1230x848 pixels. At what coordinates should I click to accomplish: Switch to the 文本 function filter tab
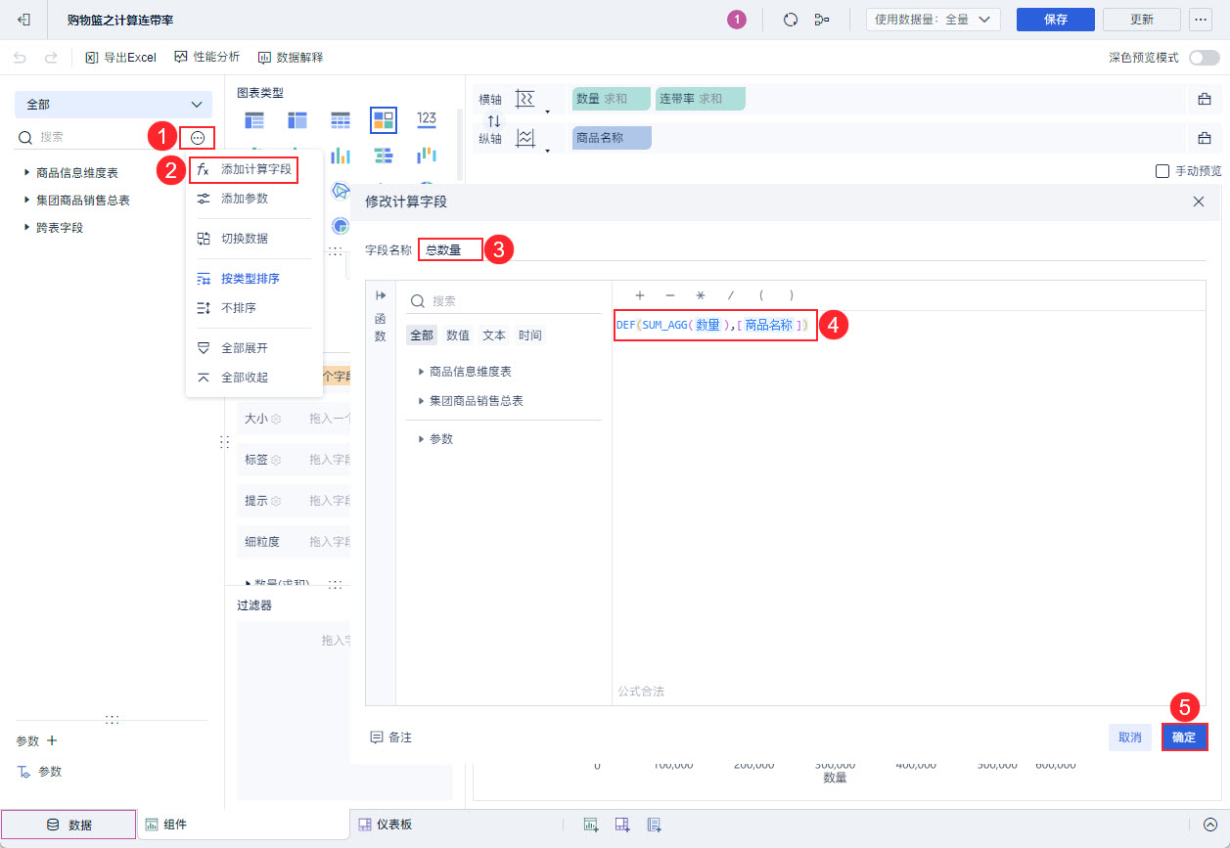point(494,335)
